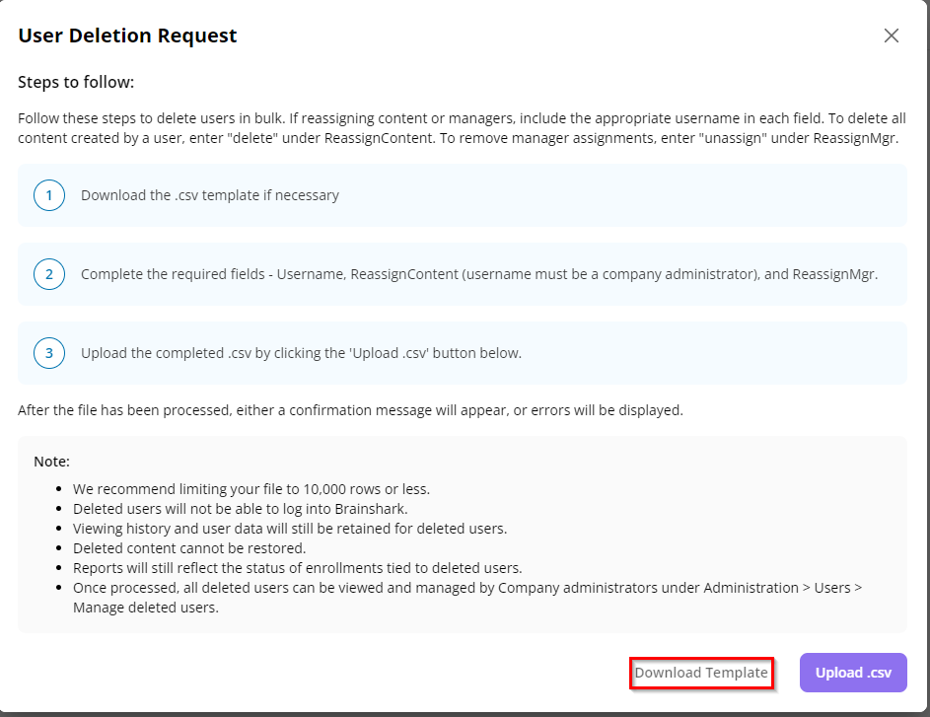Click the 'User Deletion Request' title
930x717 pixels.
coord(127,36)
